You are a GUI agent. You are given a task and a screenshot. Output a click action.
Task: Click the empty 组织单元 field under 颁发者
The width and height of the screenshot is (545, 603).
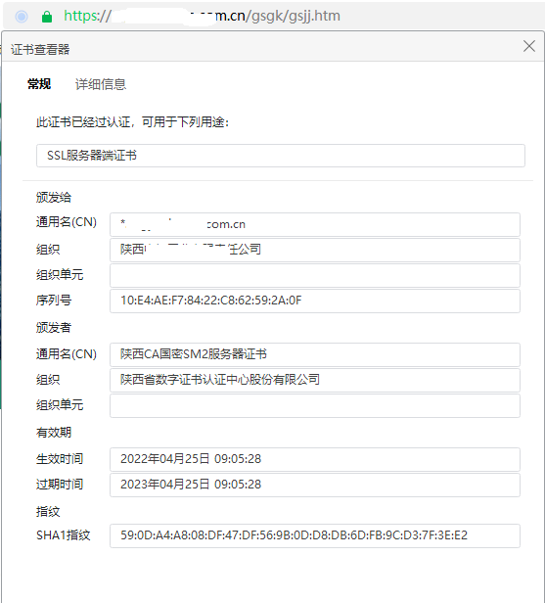tap(315, 405)
